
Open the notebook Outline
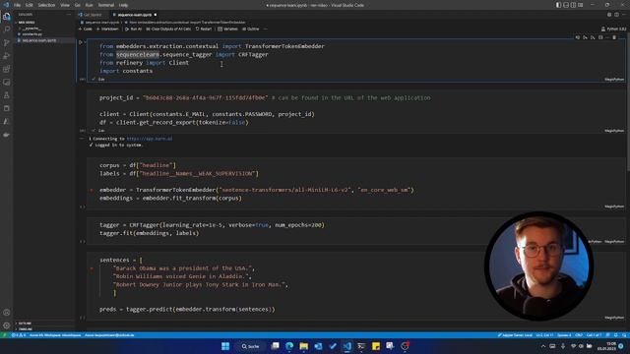pos(251,29)
